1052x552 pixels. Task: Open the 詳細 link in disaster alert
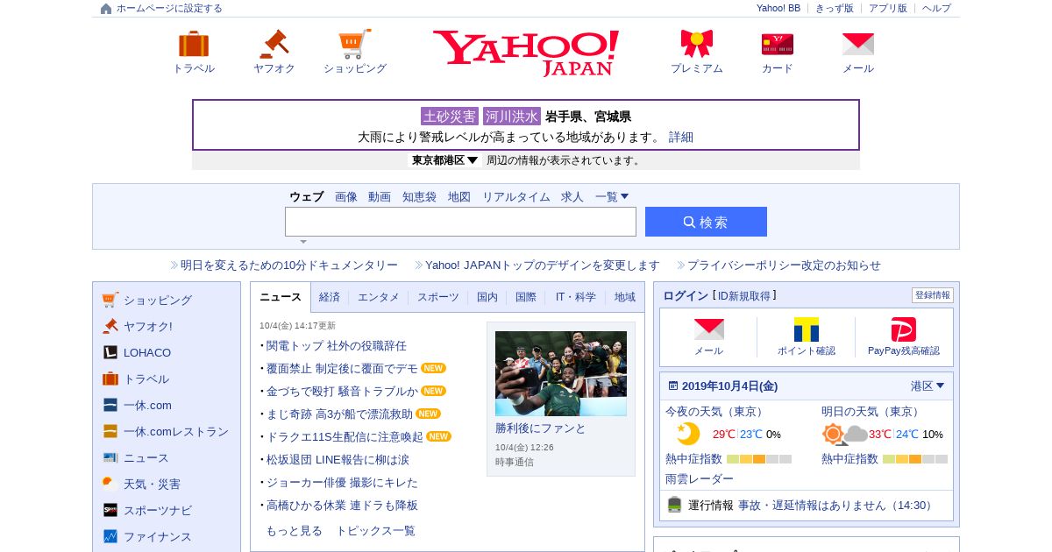click(x=681, y=137)
